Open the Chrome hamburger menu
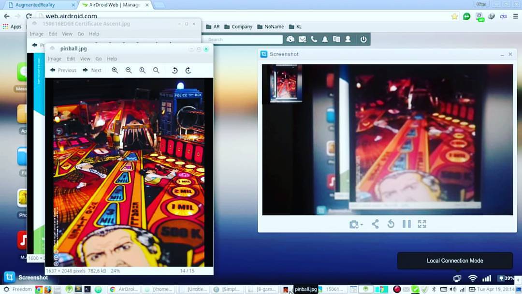Screen dimensions: 522x294 coord(515,16)
